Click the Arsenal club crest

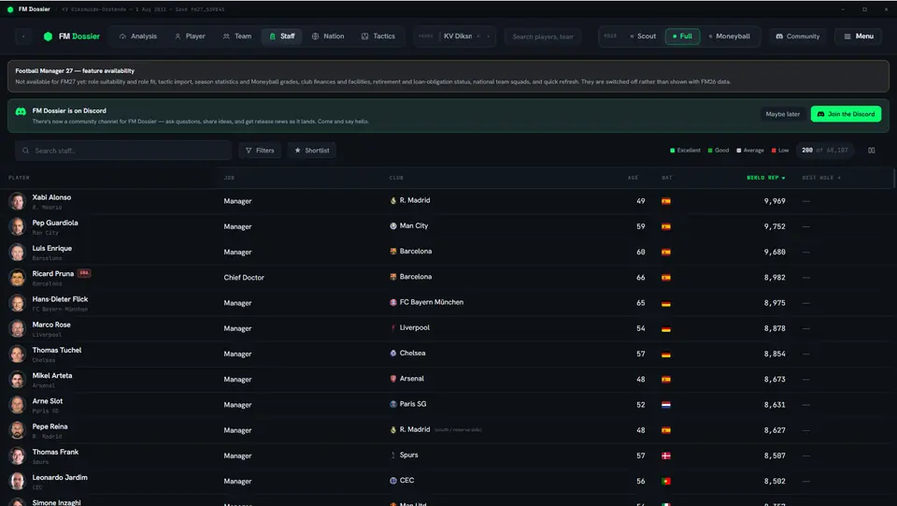coord(393,379)
